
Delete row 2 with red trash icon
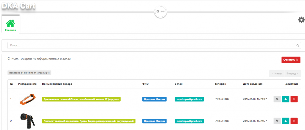294,121
